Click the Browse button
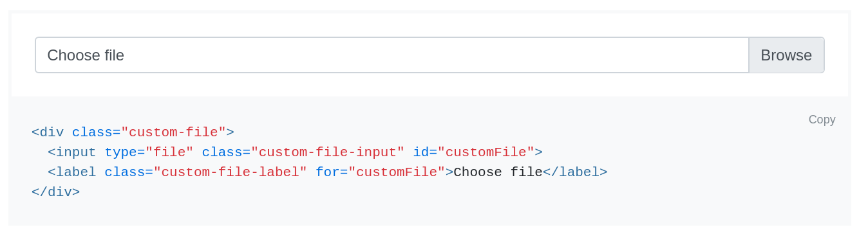859x243 pixels. [786, 55]
